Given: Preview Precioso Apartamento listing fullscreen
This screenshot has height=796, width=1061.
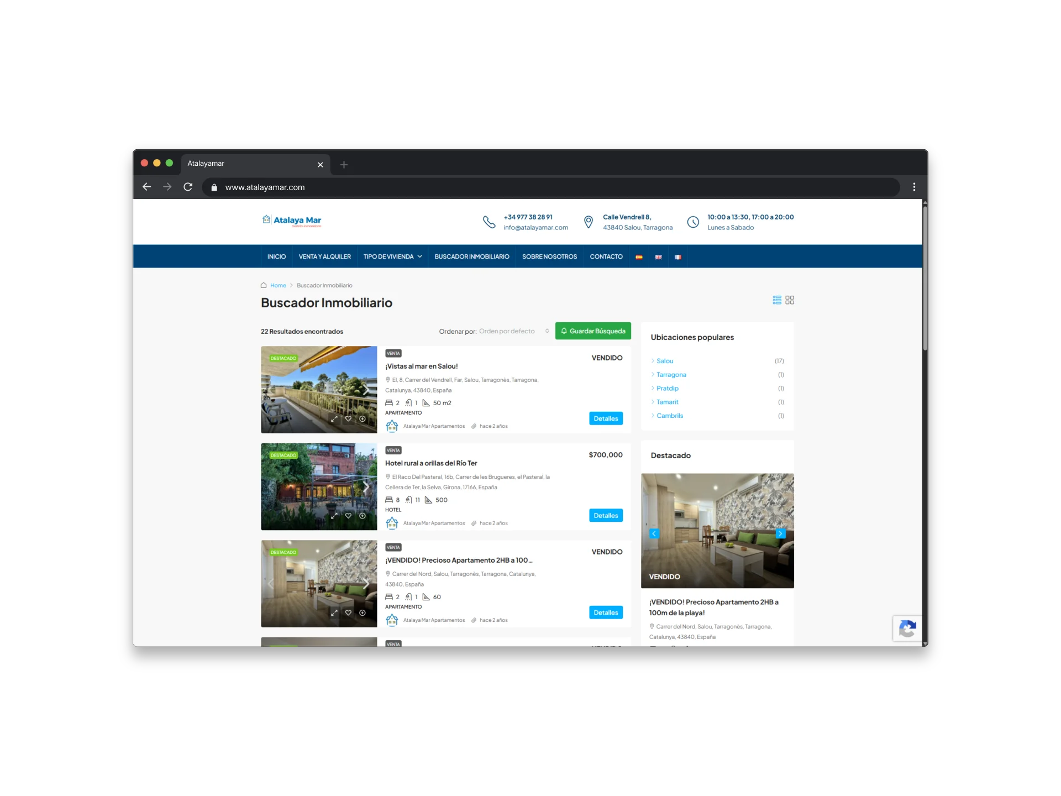Looking at the screenshot, I should pyautogui.click(x=334, y=612).
